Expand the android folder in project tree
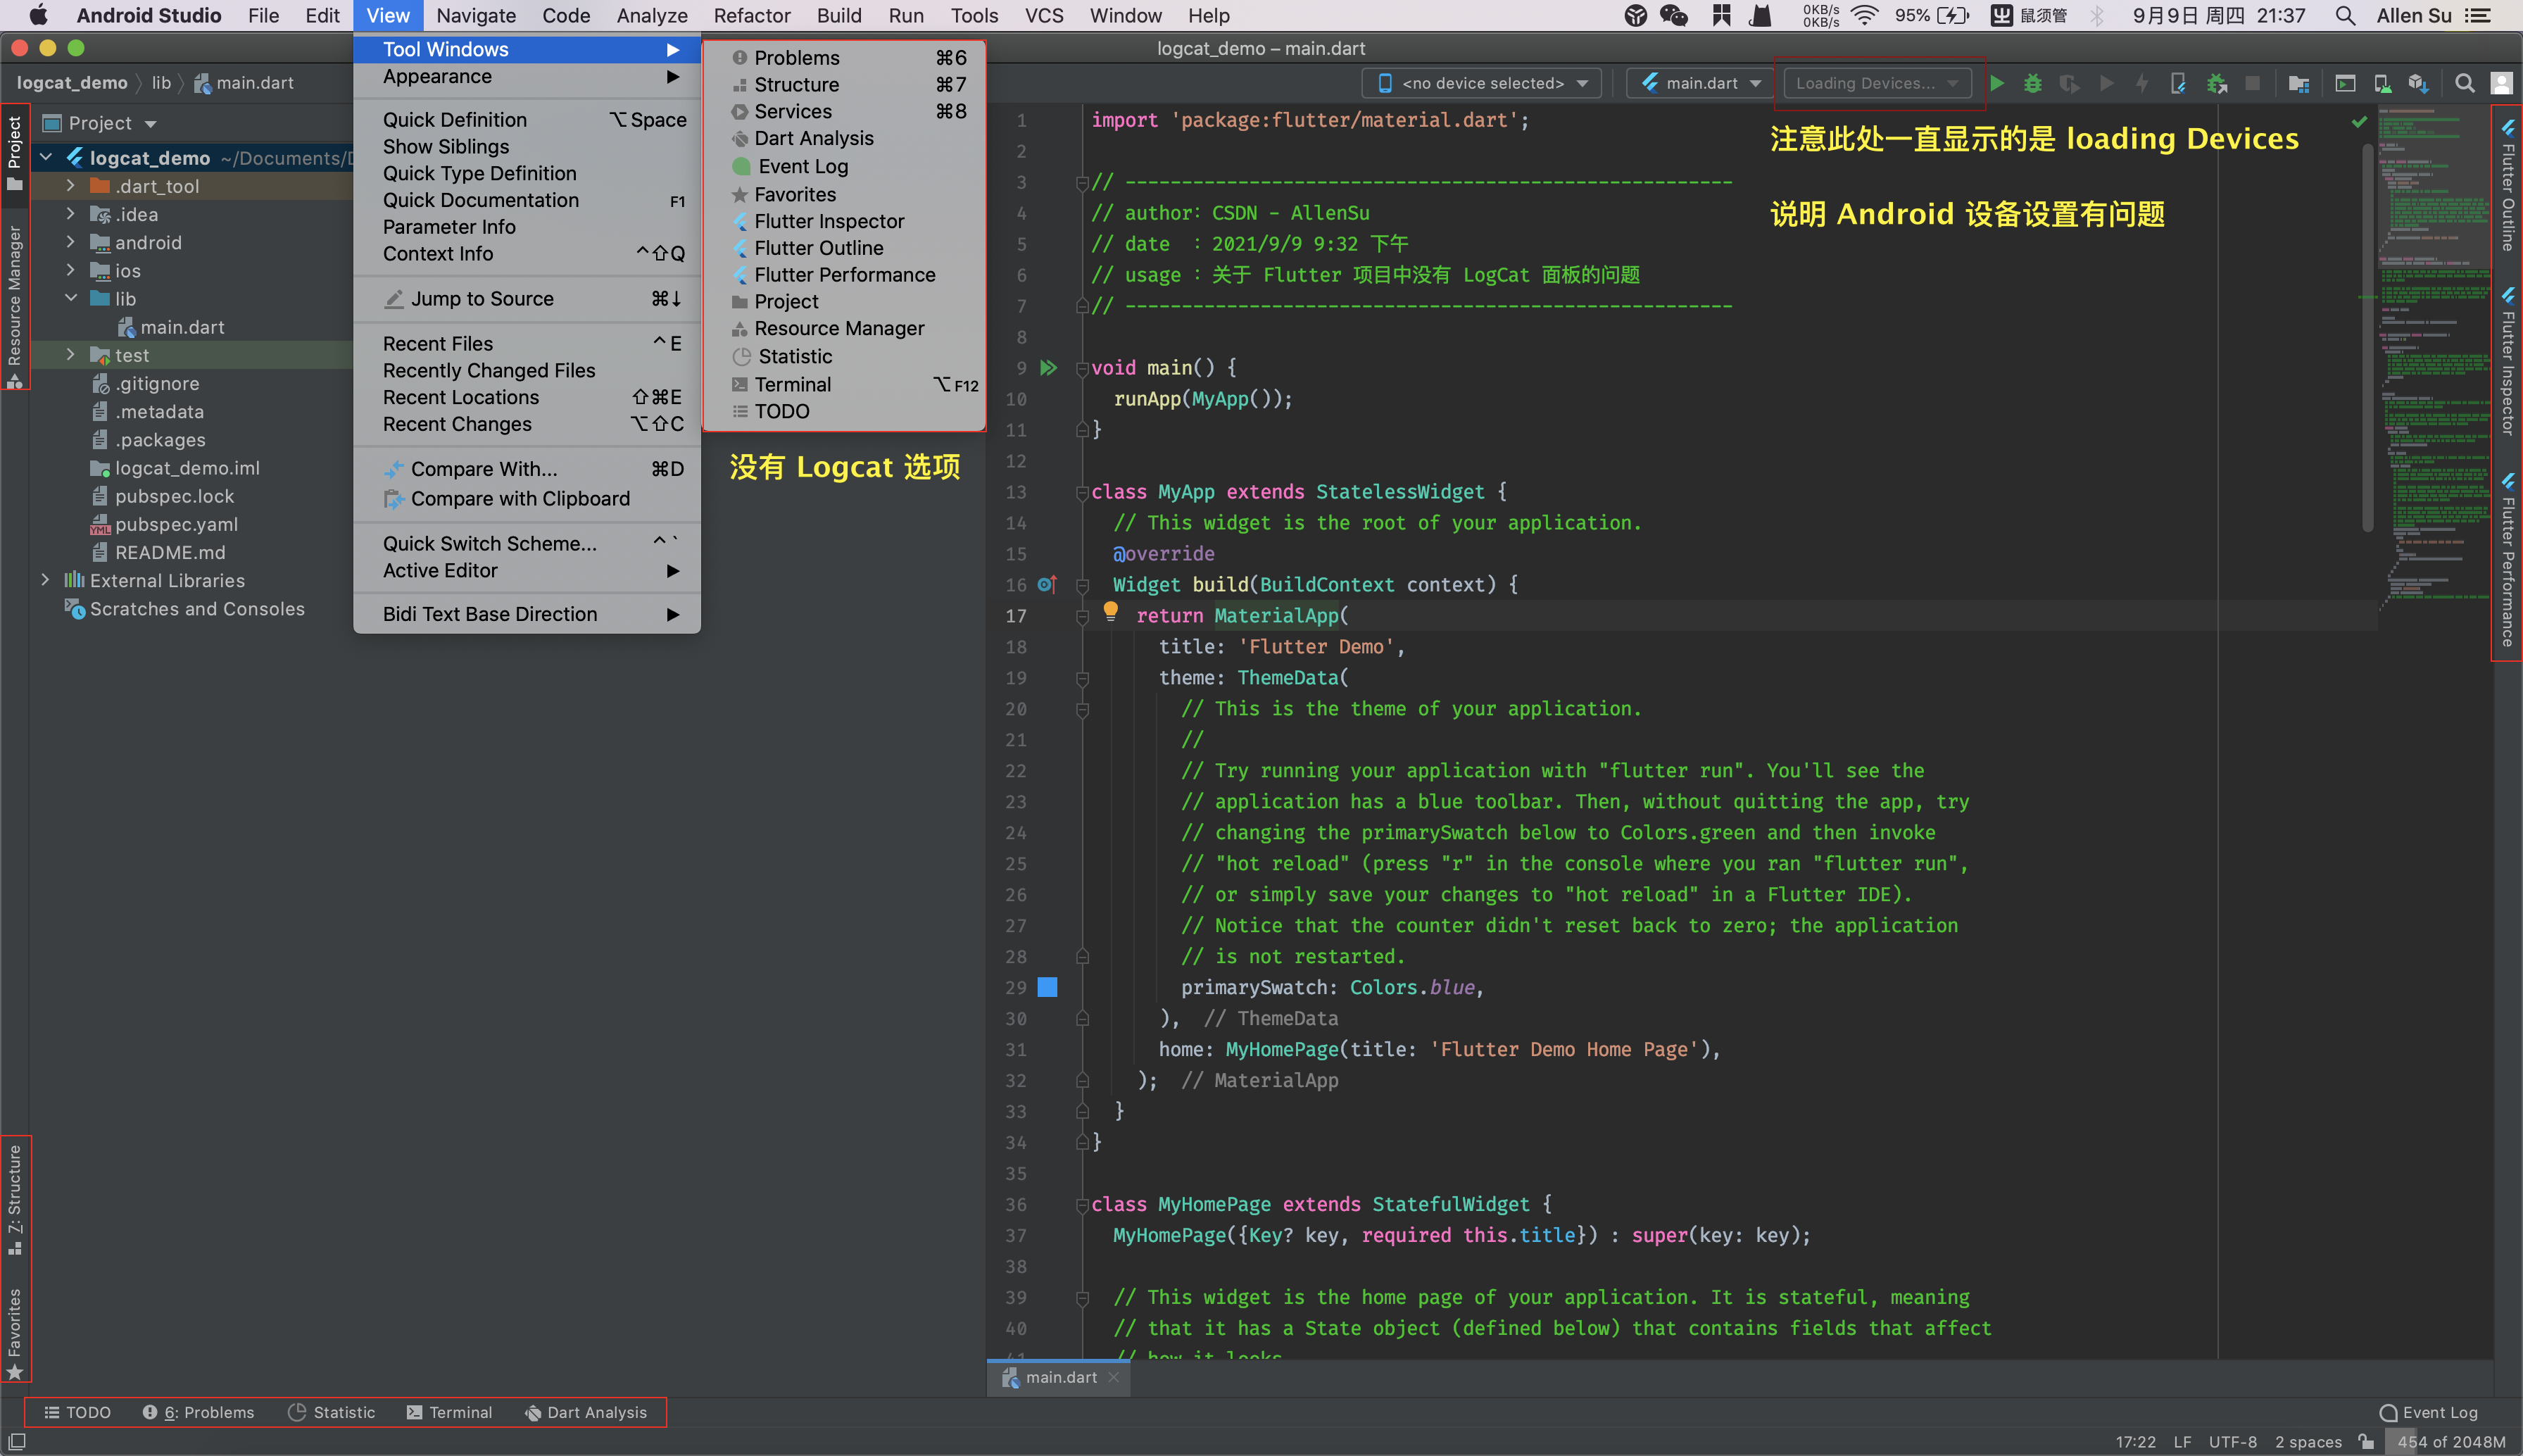The height and width of the screenshot is (1456, 2523). click(x=70, y=242)
